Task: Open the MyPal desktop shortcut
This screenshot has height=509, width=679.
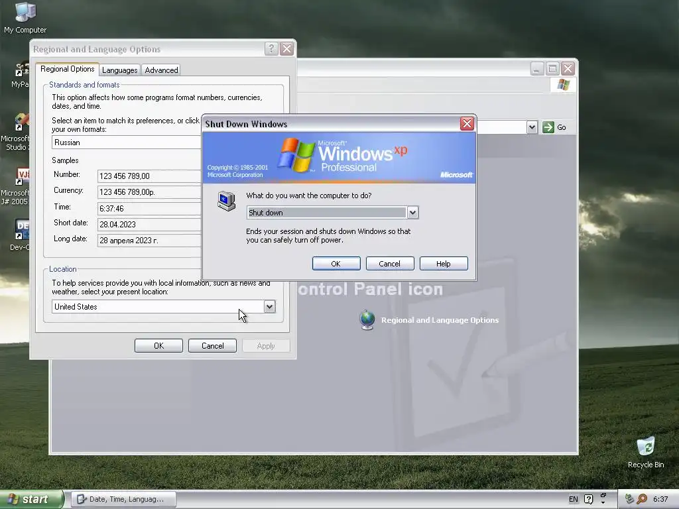Action: pyautogui.click(x=21, y=76)
